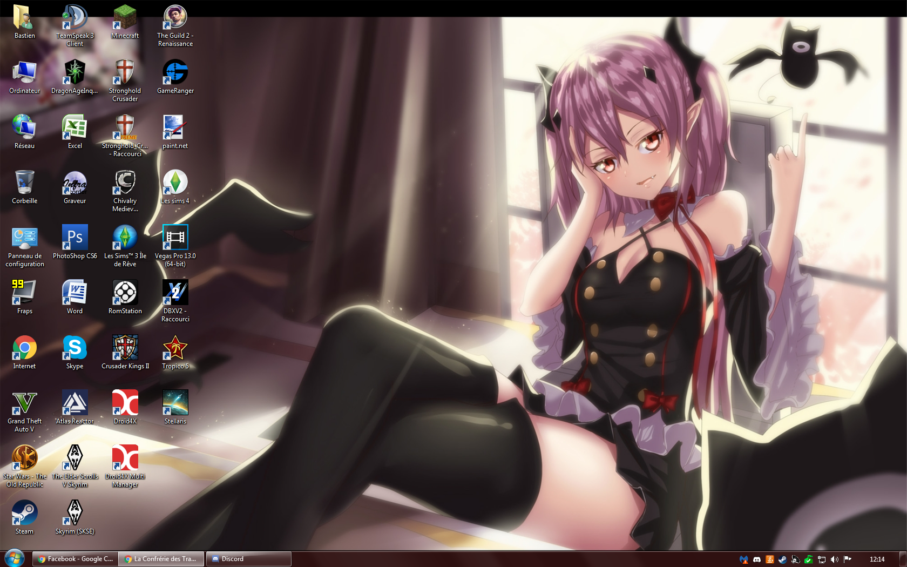Launch PhotoShop CS6
The width and height of the screenshot is (907, 567).
(x=75, y=242)
